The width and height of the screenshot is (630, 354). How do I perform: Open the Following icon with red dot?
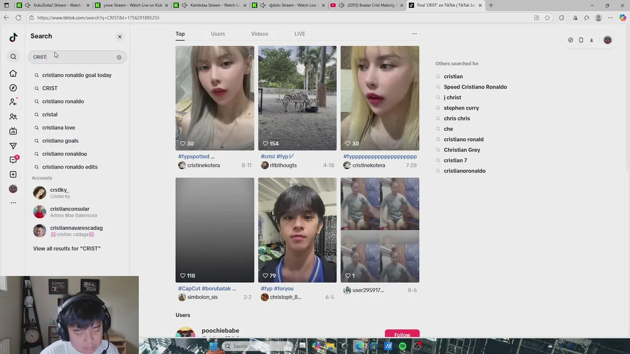(13, 102)
